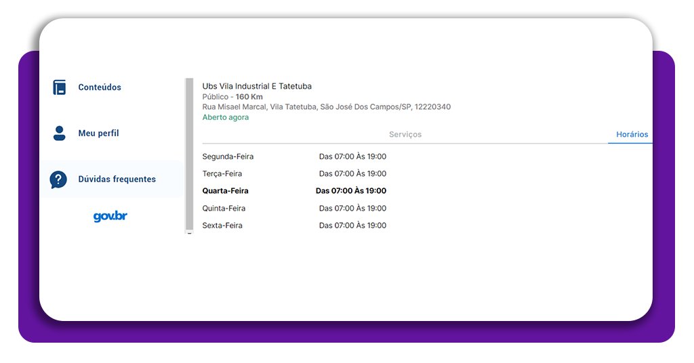The width and height of the screenshot is (694, 363).
Task: Click the gov.br logo
Action: coord(110,216)
